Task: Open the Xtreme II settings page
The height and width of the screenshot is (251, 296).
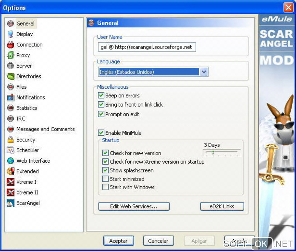Action: (27, 192)
